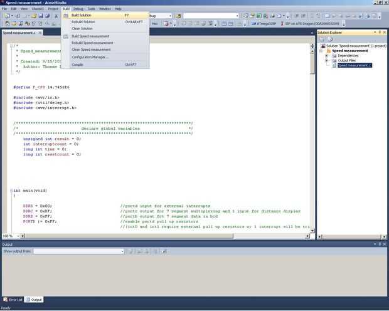Open the VAssistX menu
Image resolution: width=389 pixels, height=311 pixels.
(x=38, y=9)
